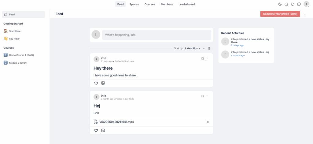The image size is (313, 144).
Task: Like the "Hej" post with the heart icon
Action: pyautogui.click(x=96, y=131)
